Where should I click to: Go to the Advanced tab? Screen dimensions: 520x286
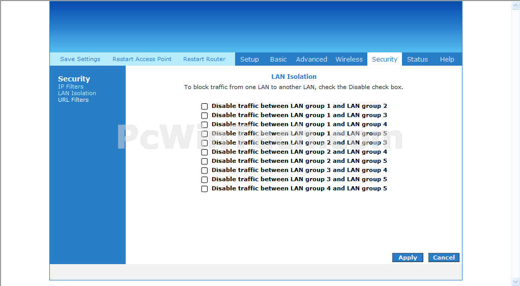click(x=311, y=59)
